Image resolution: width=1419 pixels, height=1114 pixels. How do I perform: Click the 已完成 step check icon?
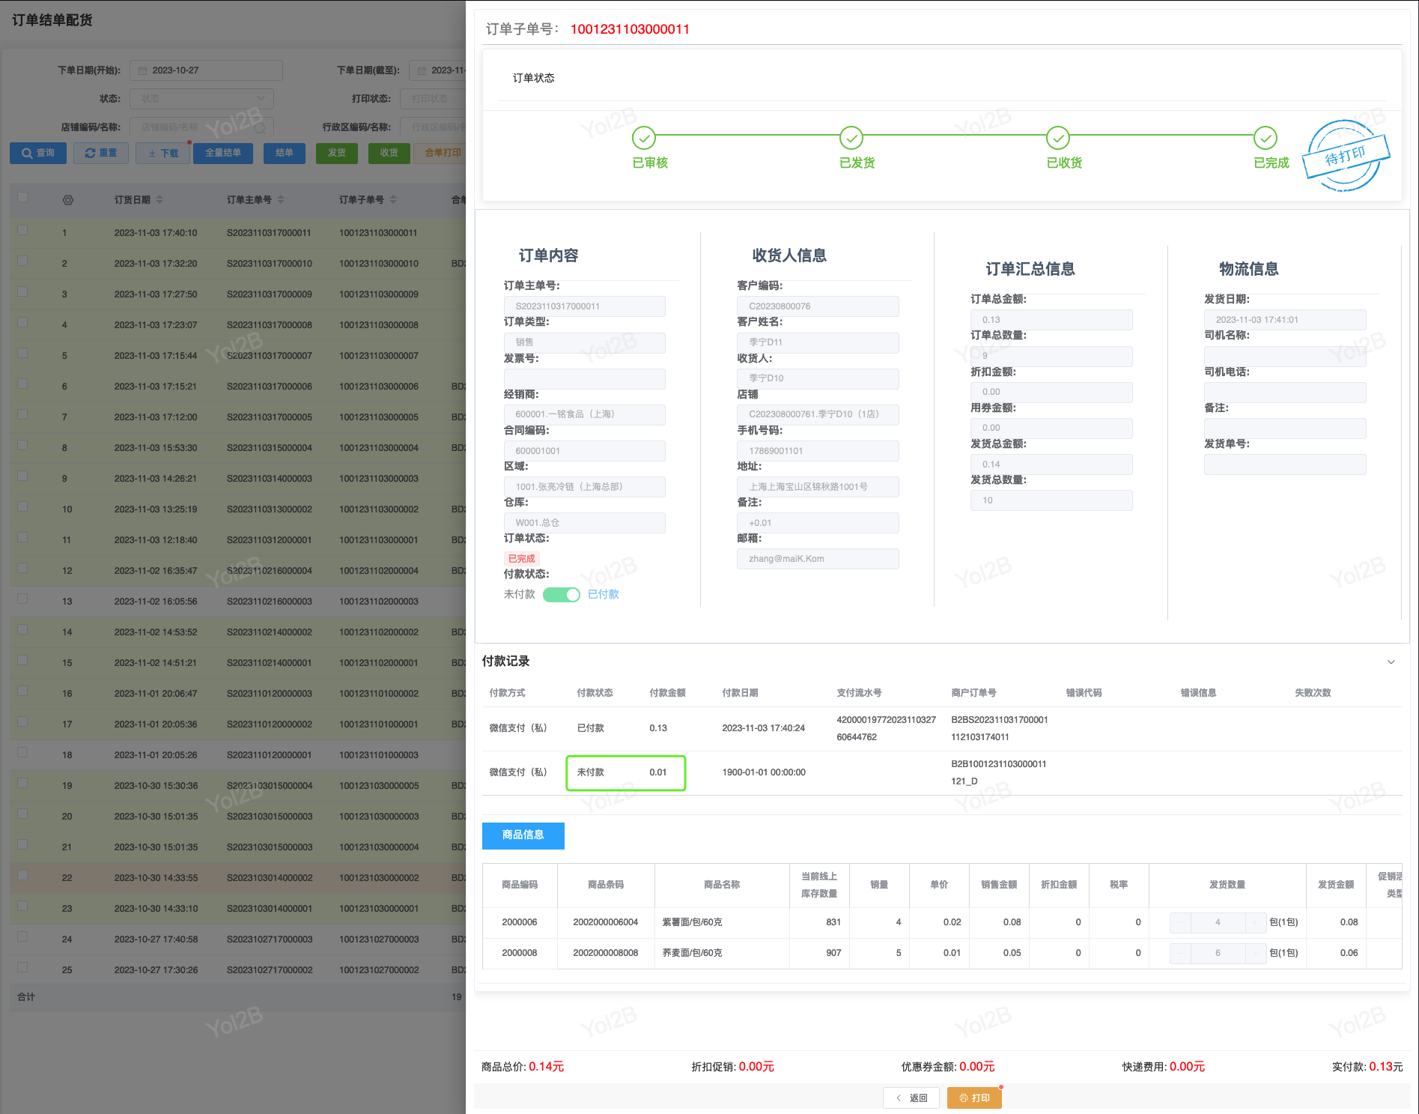tap(1265, 138)
